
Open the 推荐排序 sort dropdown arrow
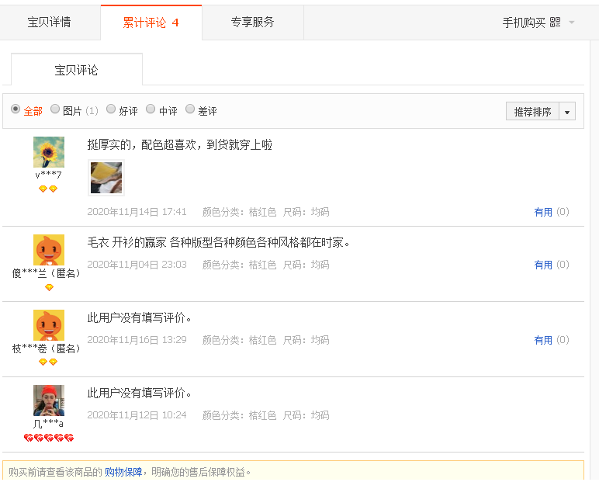coord(567,112)
